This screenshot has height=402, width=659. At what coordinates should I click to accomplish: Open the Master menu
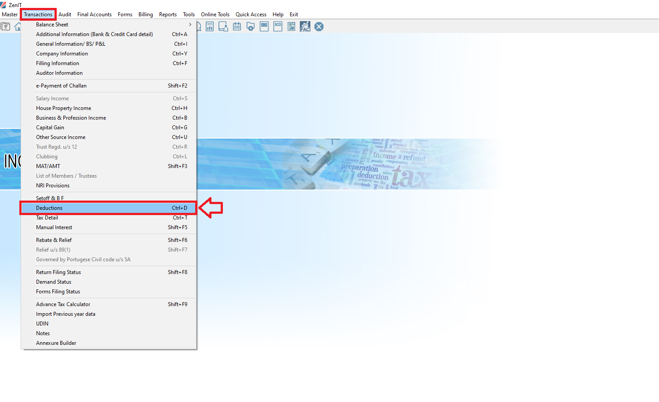point(10,15)
